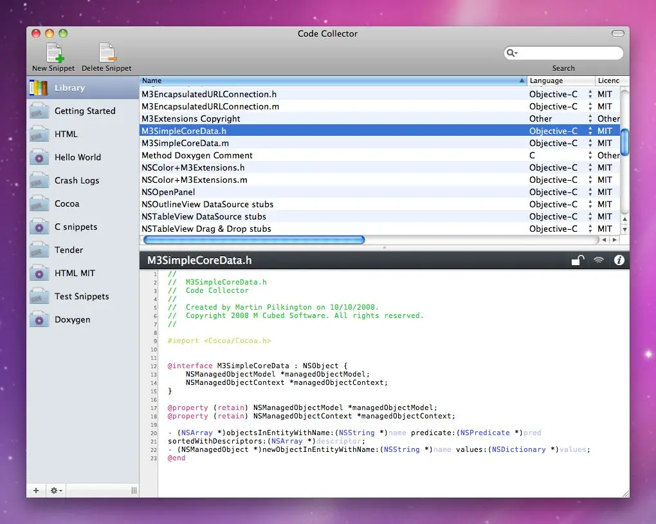This screenshot has width=656, height=524.
Task: Click the HTML folder icon in sidebar
Action: click(x=39, y=134)
